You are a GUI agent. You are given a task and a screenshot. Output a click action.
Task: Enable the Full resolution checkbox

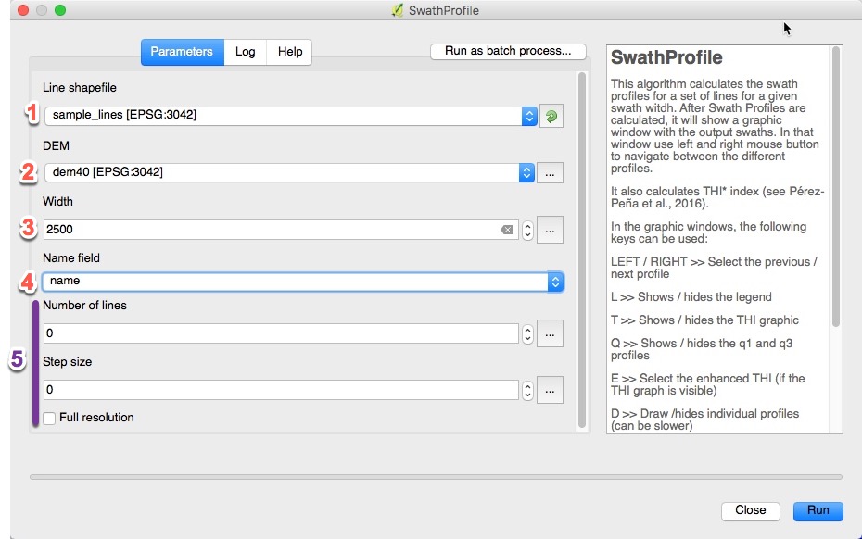tap(50, 418)
